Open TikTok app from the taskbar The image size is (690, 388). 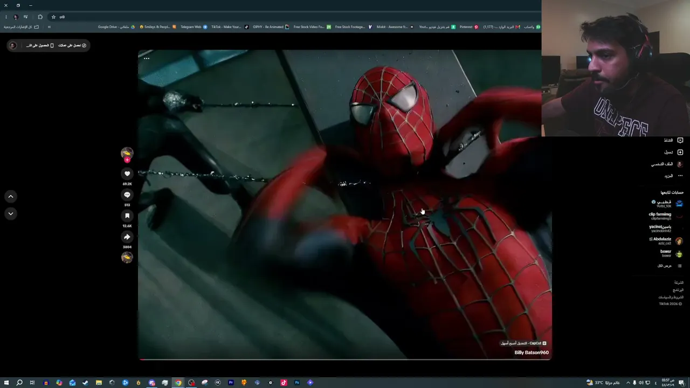tap(284, 383)
